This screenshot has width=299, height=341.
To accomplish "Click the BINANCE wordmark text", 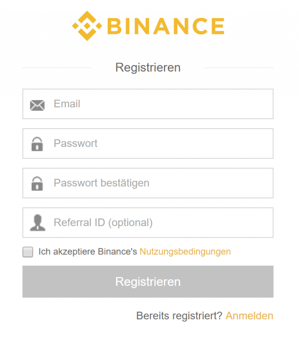I will (x=166, y=26).
